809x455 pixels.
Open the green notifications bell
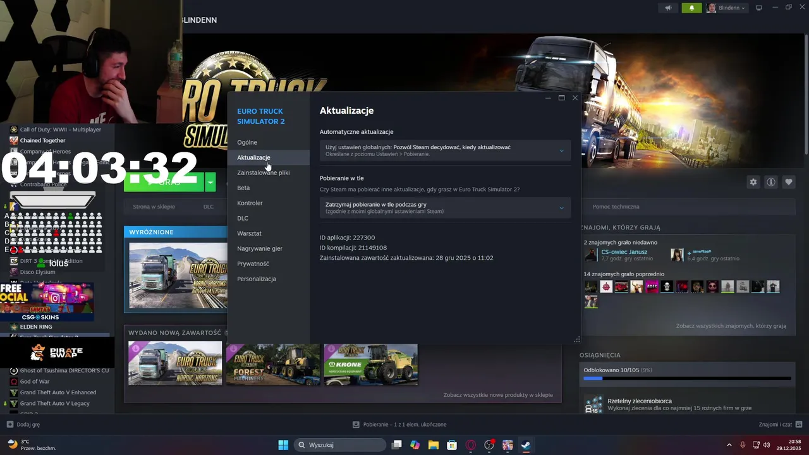coord(691,8)
